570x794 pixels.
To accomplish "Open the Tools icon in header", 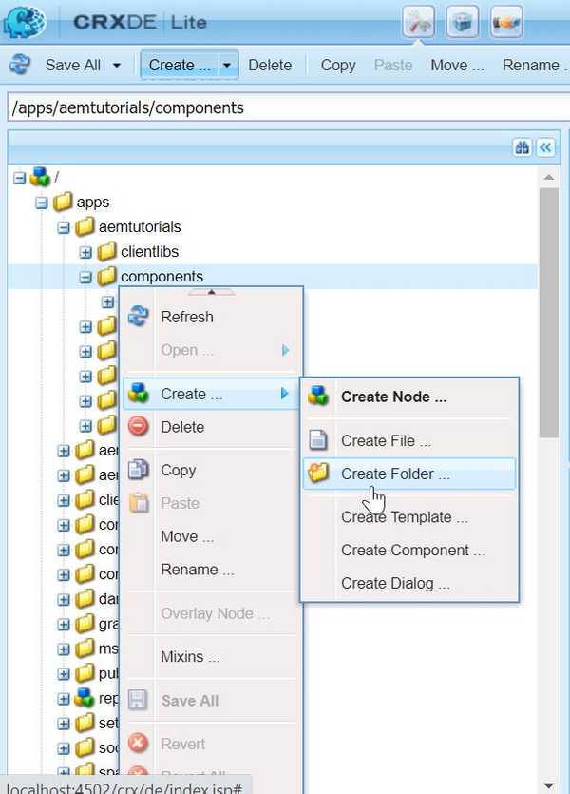I will [418, 22].
